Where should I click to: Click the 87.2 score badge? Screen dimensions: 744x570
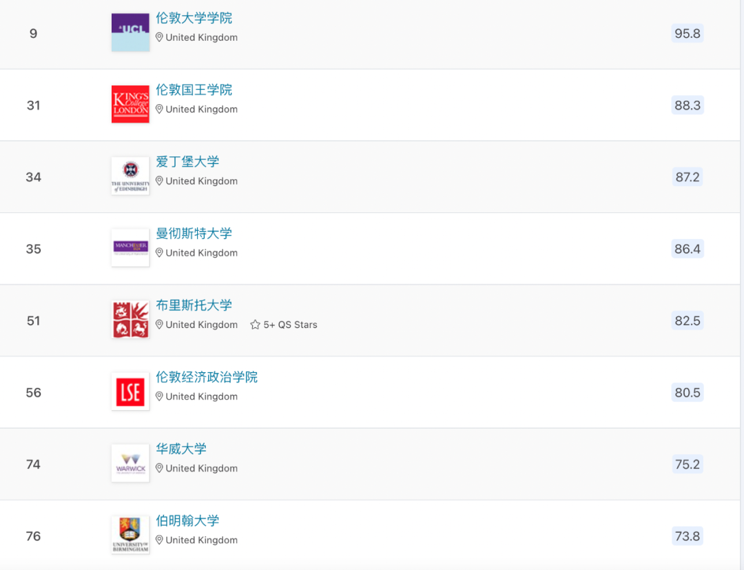688,177
